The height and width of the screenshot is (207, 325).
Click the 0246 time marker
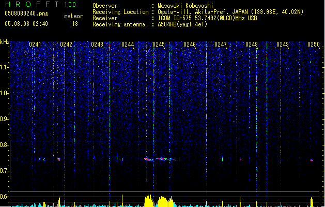(190, 45)
